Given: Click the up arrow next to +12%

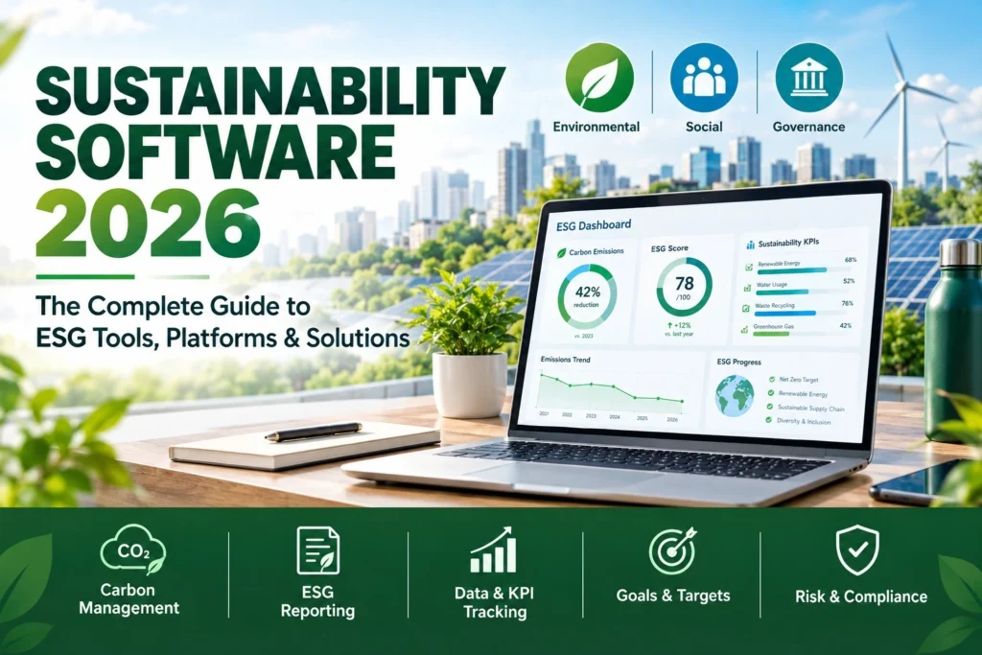Looking at the screenshot, I should [670, 326].
